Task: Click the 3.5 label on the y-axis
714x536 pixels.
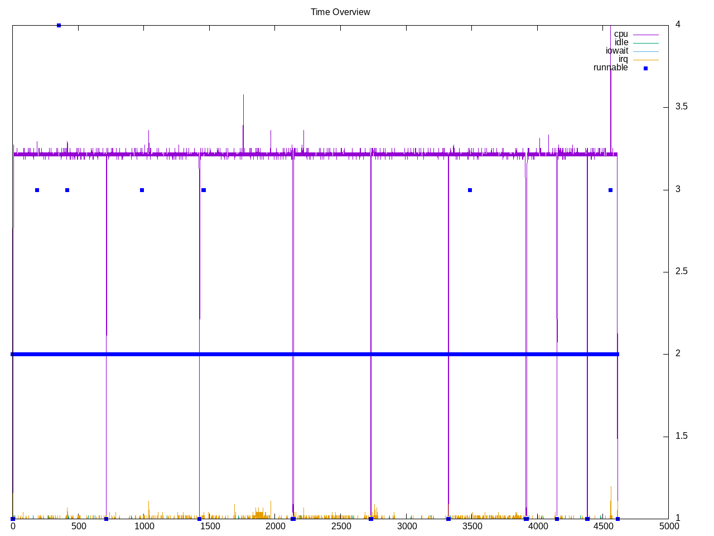Action: coord(681,107)
